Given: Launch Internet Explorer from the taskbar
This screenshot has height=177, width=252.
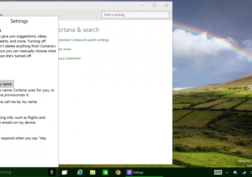Looking at the screenshot, I should (x=80, y=172).
